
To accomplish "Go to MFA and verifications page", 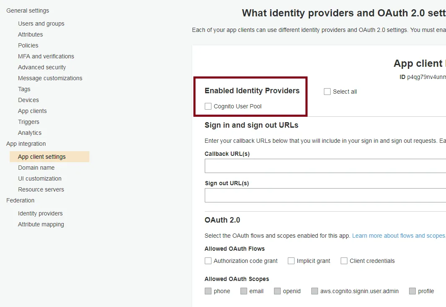I will [46, 56].
